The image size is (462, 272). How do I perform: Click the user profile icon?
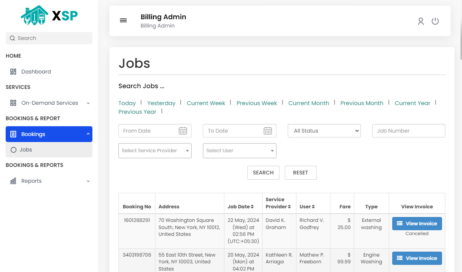pyautogui.click(x=421, y=21)
